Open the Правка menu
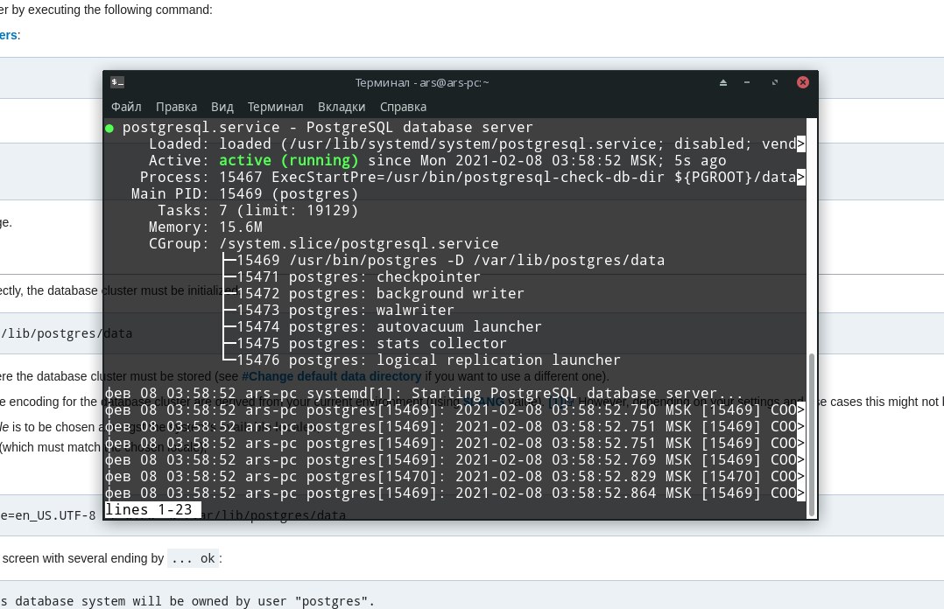This screenshot has height=609, width=944. (176, 107)
